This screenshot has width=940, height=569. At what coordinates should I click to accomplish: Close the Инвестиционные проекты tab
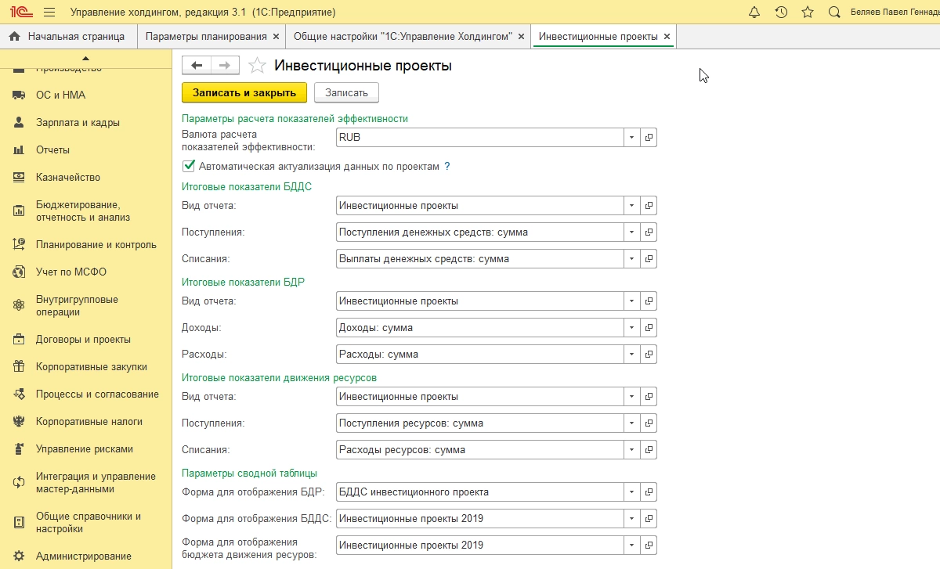(x=667, y=37)
